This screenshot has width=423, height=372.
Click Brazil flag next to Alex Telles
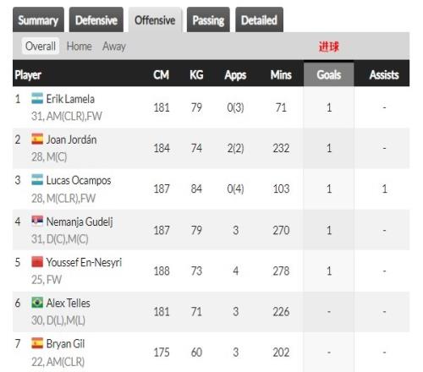pos(37,303)
